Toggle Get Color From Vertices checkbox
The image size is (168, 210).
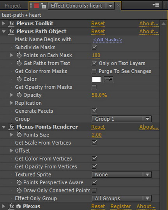(94, 159)
